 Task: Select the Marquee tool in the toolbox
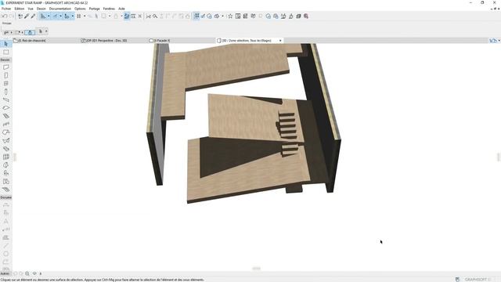pyautogui.click(x=5, y=52)
